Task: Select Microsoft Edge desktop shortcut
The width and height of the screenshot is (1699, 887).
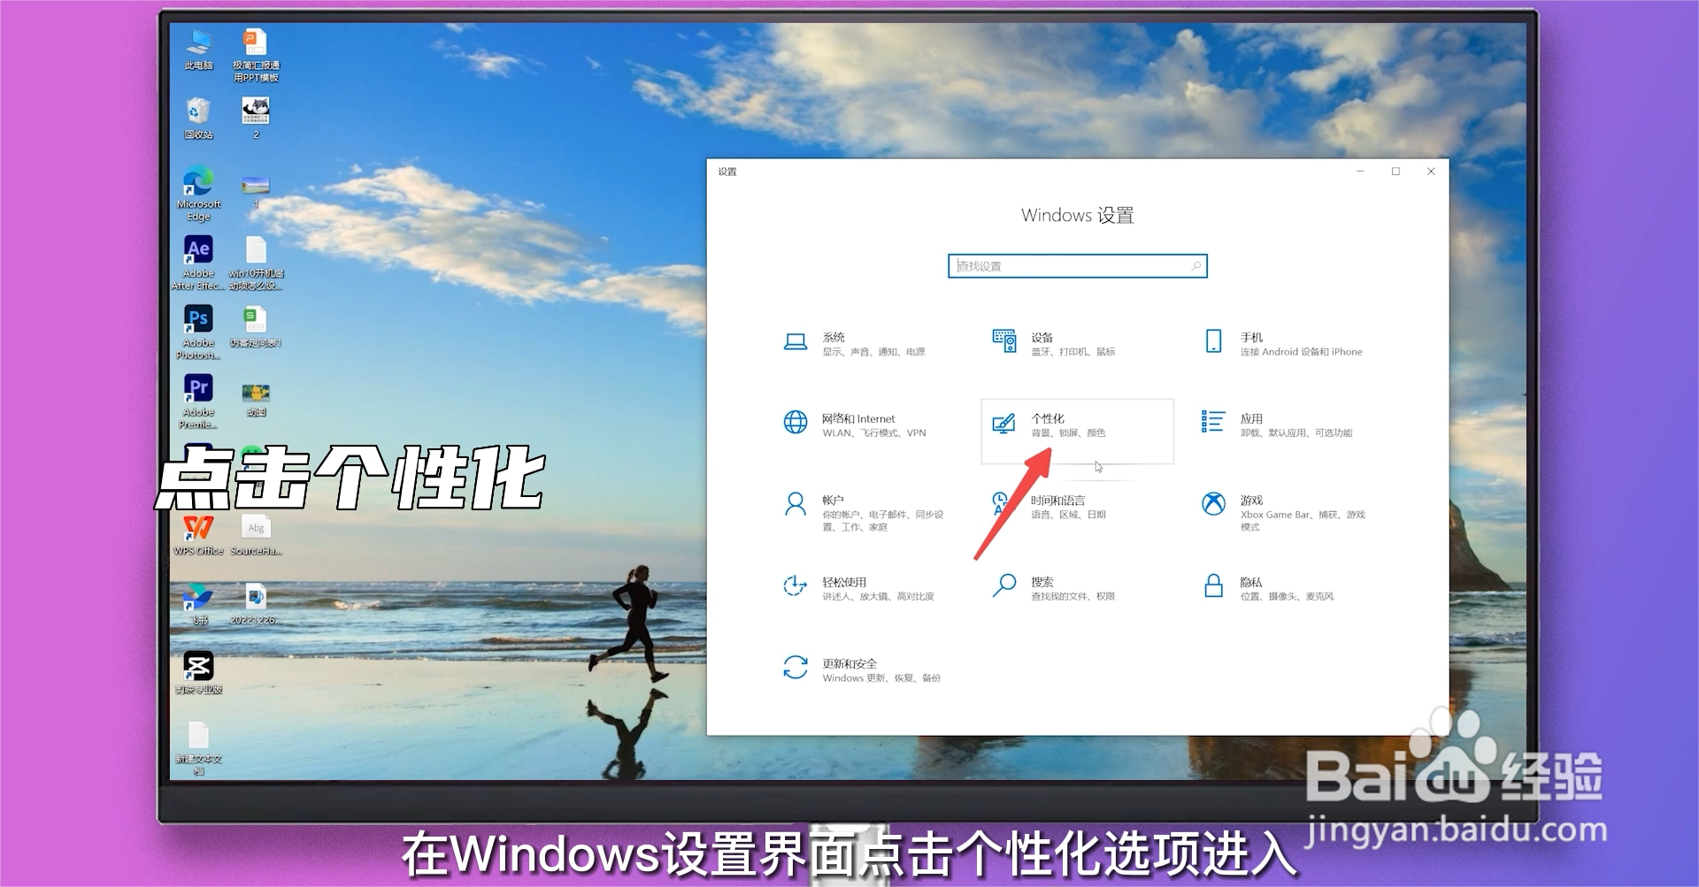Action: pyautogui.click(x=198, y=194)
